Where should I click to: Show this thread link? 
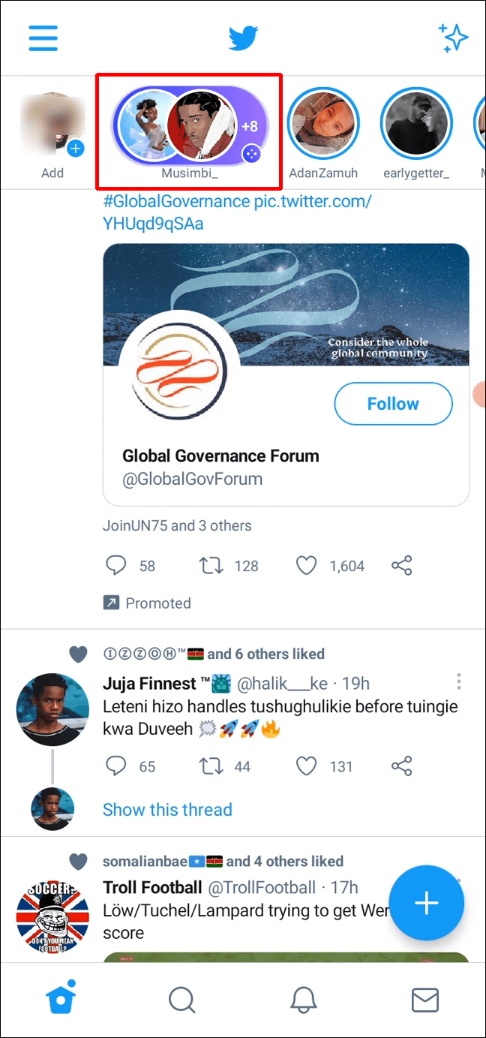point(167,809)
